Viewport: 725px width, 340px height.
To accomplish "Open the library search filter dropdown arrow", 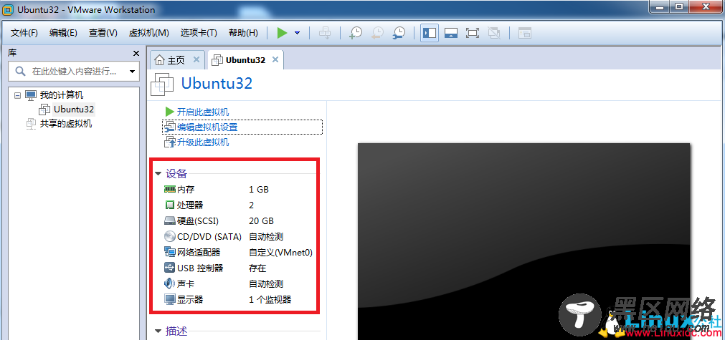I will pos(132,72).
